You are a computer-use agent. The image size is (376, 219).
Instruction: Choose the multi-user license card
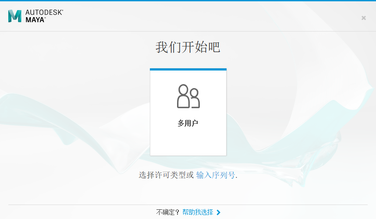188,131
